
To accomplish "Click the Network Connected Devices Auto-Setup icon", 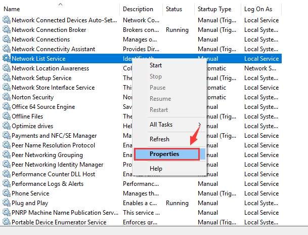I will (x=6, y=20).
